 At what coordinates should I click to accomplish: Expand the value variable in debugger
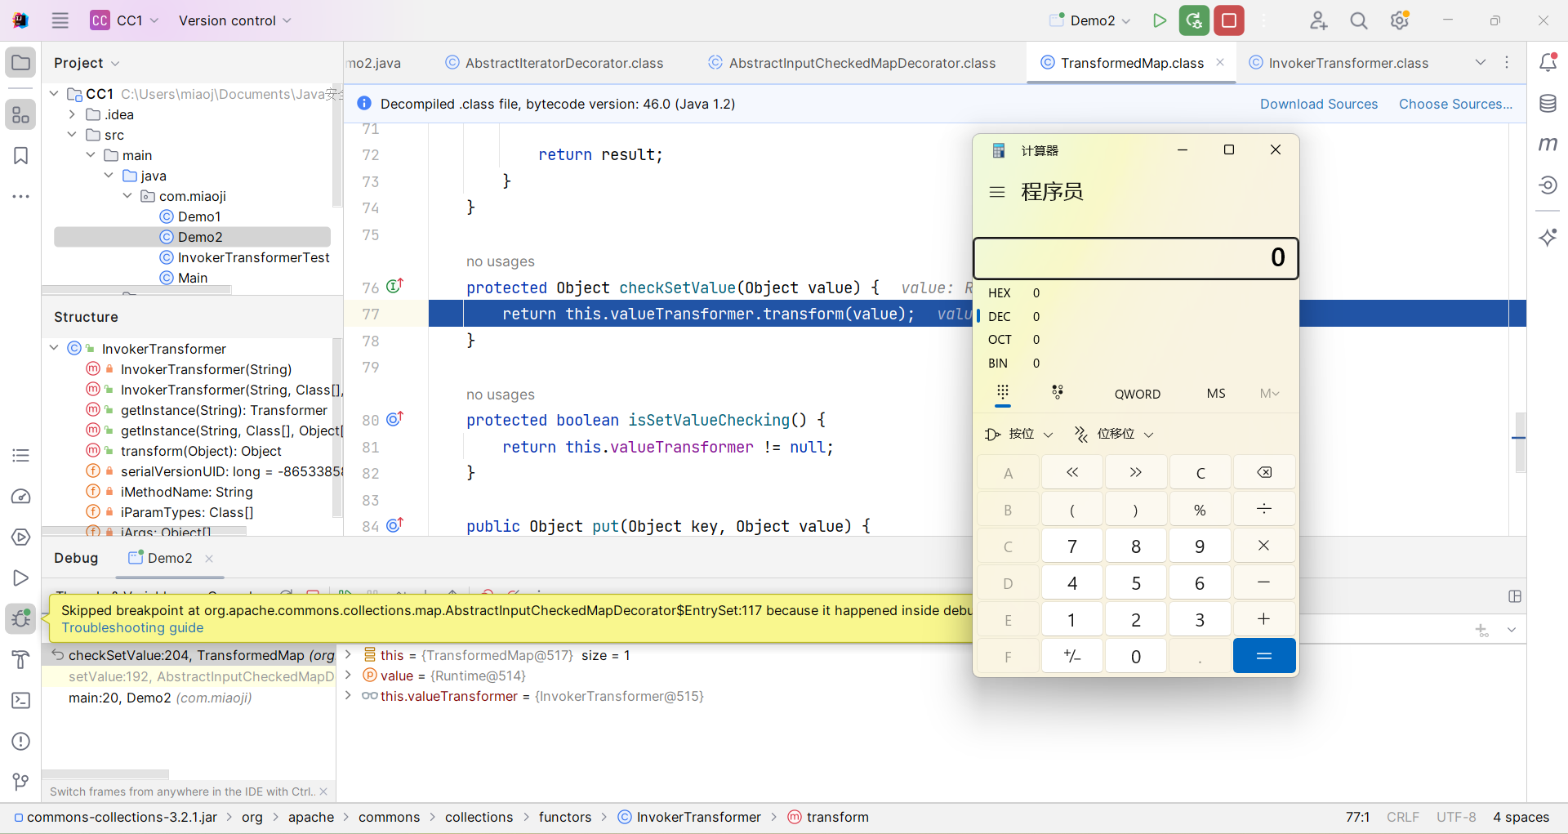[x=349, y=676]
